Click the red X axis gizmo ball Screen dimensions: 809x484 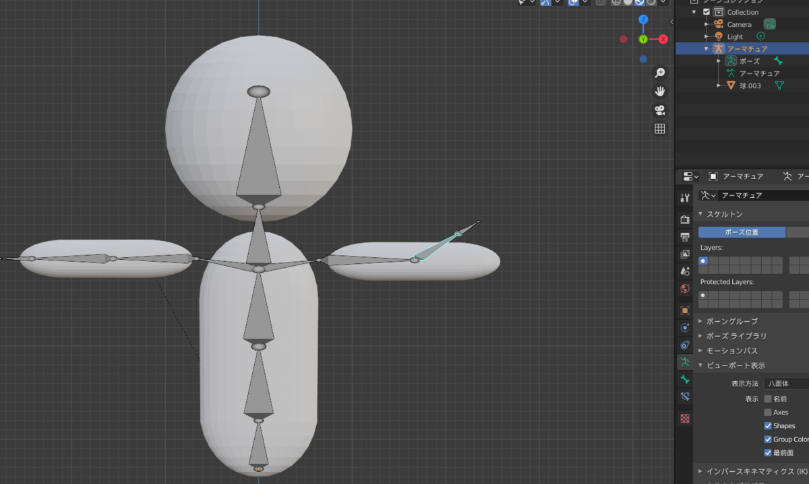tap(663, 39)
